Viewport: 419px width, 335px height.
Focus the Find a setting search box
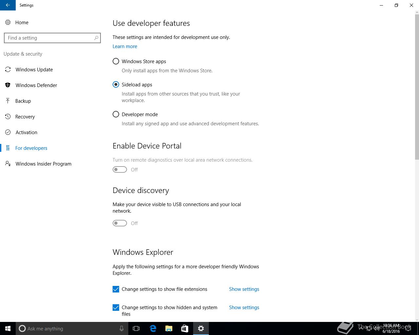52,38
